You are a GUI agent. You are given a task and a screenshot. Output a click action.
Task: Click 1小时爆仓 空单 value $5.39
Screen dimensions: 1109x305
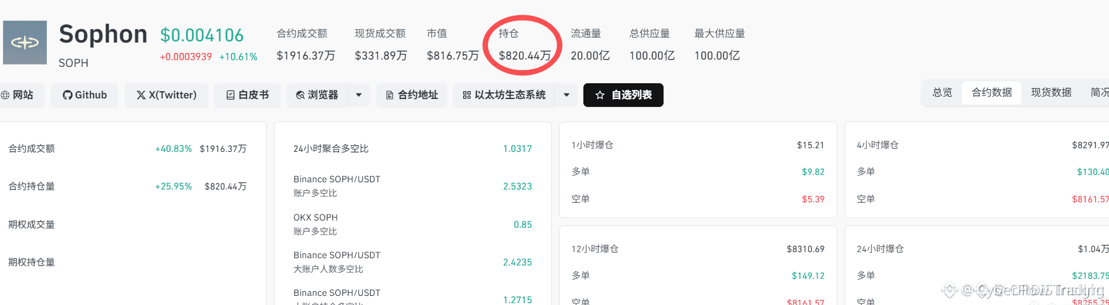coord(813,199)
